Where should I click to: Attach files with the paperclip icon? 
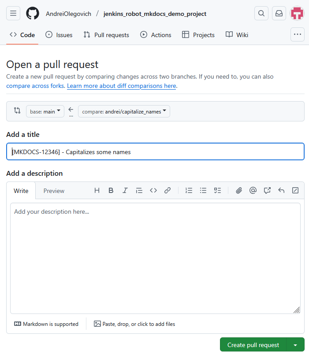(239, 190)
